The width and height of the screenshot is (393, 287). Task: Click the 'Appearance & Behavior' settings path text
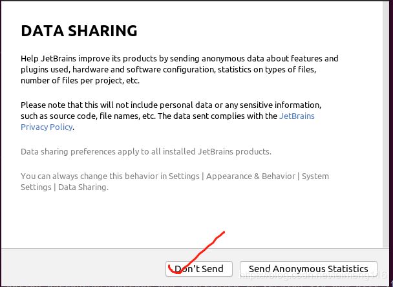pos(251,176)
